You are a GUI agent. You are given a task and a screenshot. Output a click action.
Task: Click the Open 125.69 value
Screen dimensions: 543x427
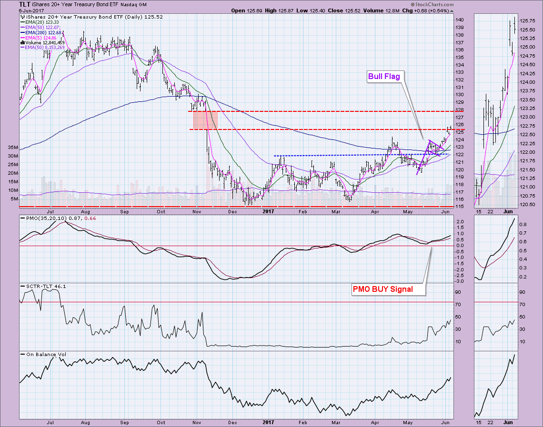point(247,11)
